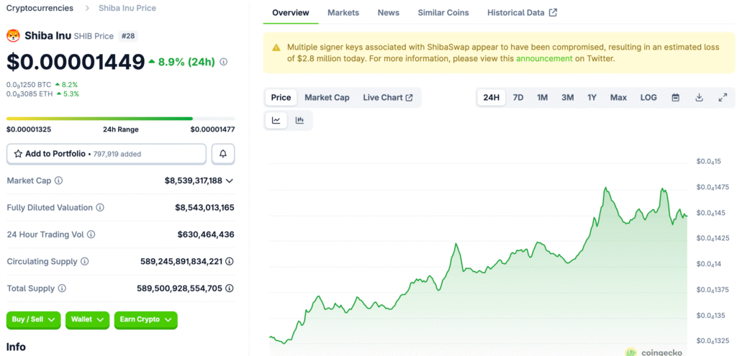Select the 24H time range
This screenshot has height=356, width=737.
pos(491,97)
